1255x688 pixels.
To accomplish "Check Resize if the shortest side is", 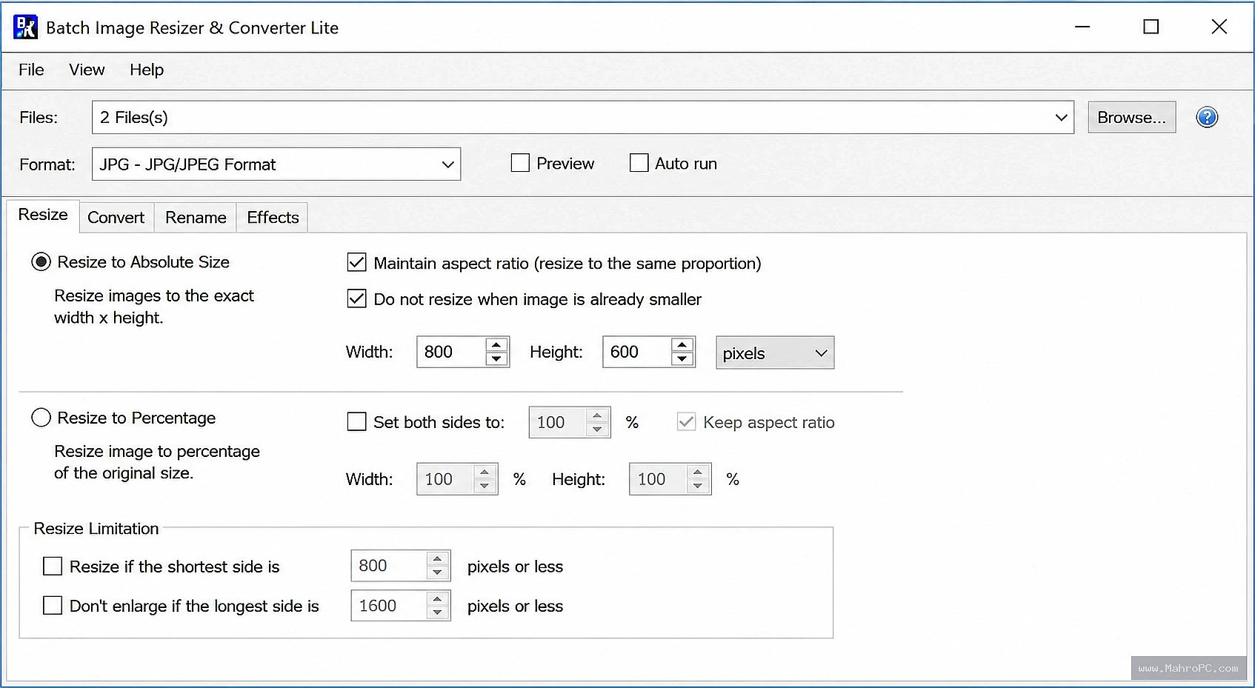I will pyautogui.click(x=53, y=567).
